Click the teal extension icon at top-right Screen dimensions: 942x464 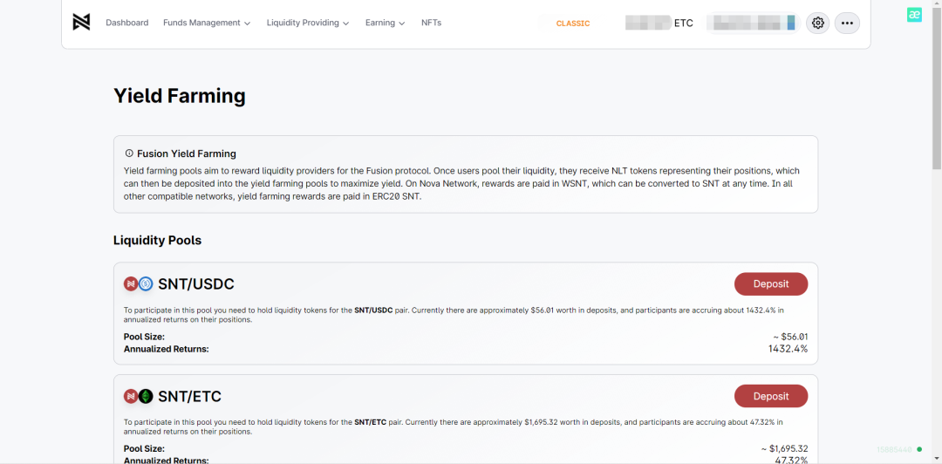click(914, 15)
